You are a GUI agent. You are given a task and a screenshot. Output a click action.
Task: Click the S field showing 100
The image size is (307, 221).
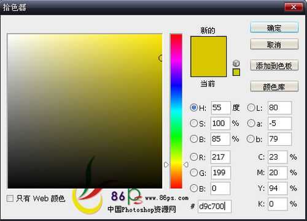220,123
